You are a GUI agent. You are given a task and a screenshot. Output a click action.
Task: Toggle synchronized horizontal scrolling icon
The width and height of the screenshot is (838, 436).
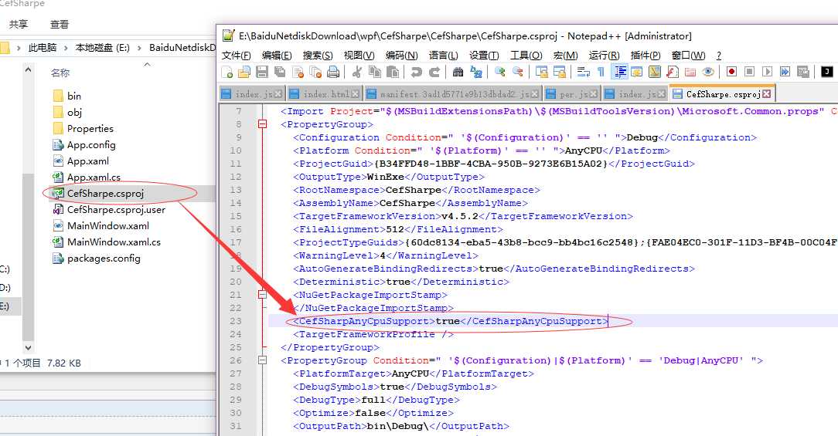(x=560, y=72)
